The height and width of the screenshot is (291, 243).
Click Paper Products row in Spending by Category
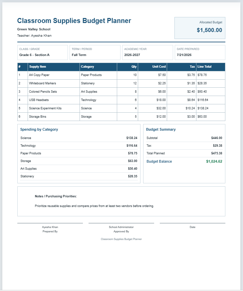click(x=79, y=153)
